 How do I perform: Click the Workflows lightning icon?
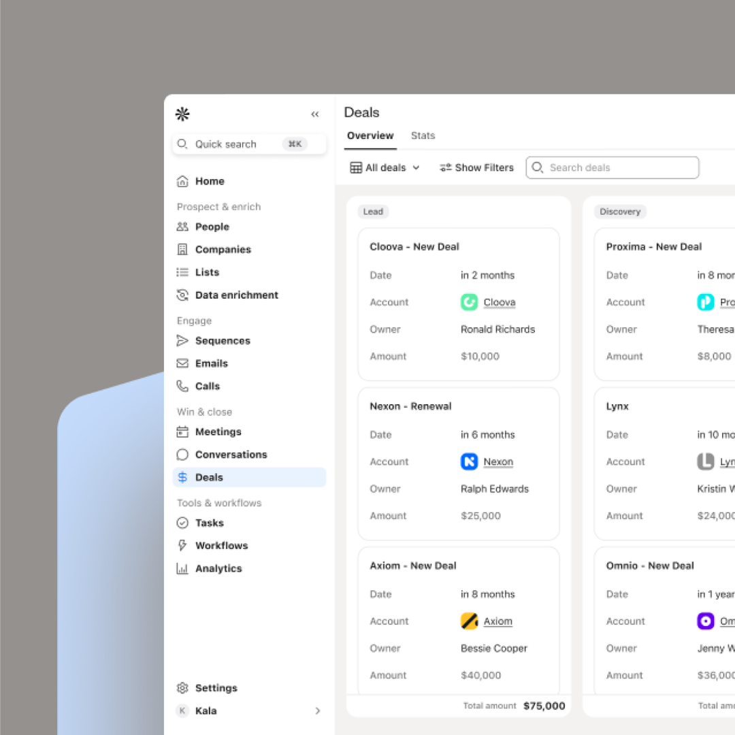(x=182, y=545)
